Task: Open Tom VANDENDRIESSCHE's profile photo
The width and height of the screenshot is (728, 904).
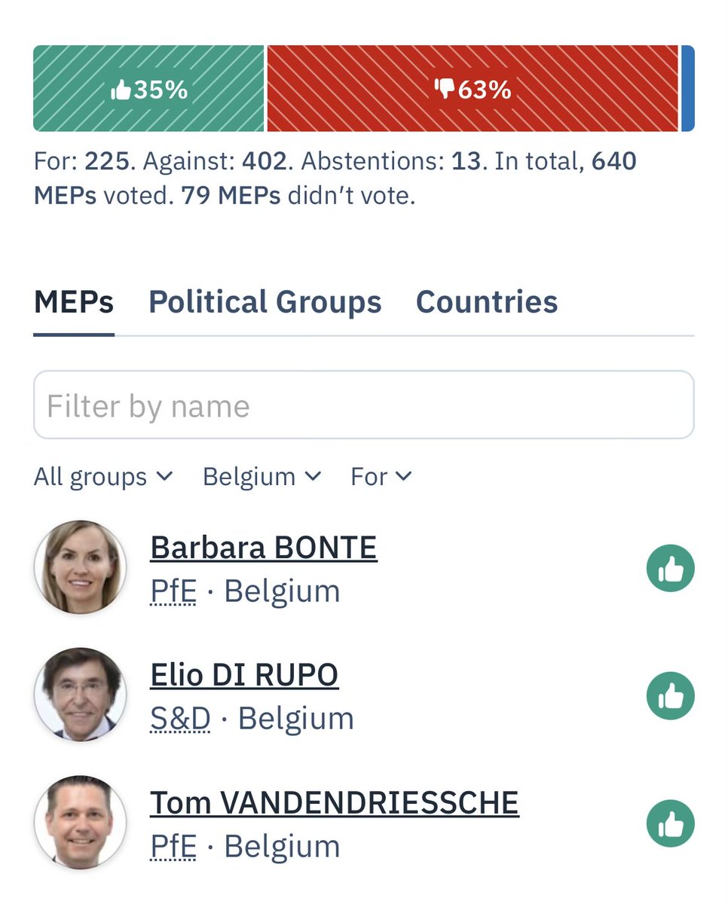Action: click(80, 823)
